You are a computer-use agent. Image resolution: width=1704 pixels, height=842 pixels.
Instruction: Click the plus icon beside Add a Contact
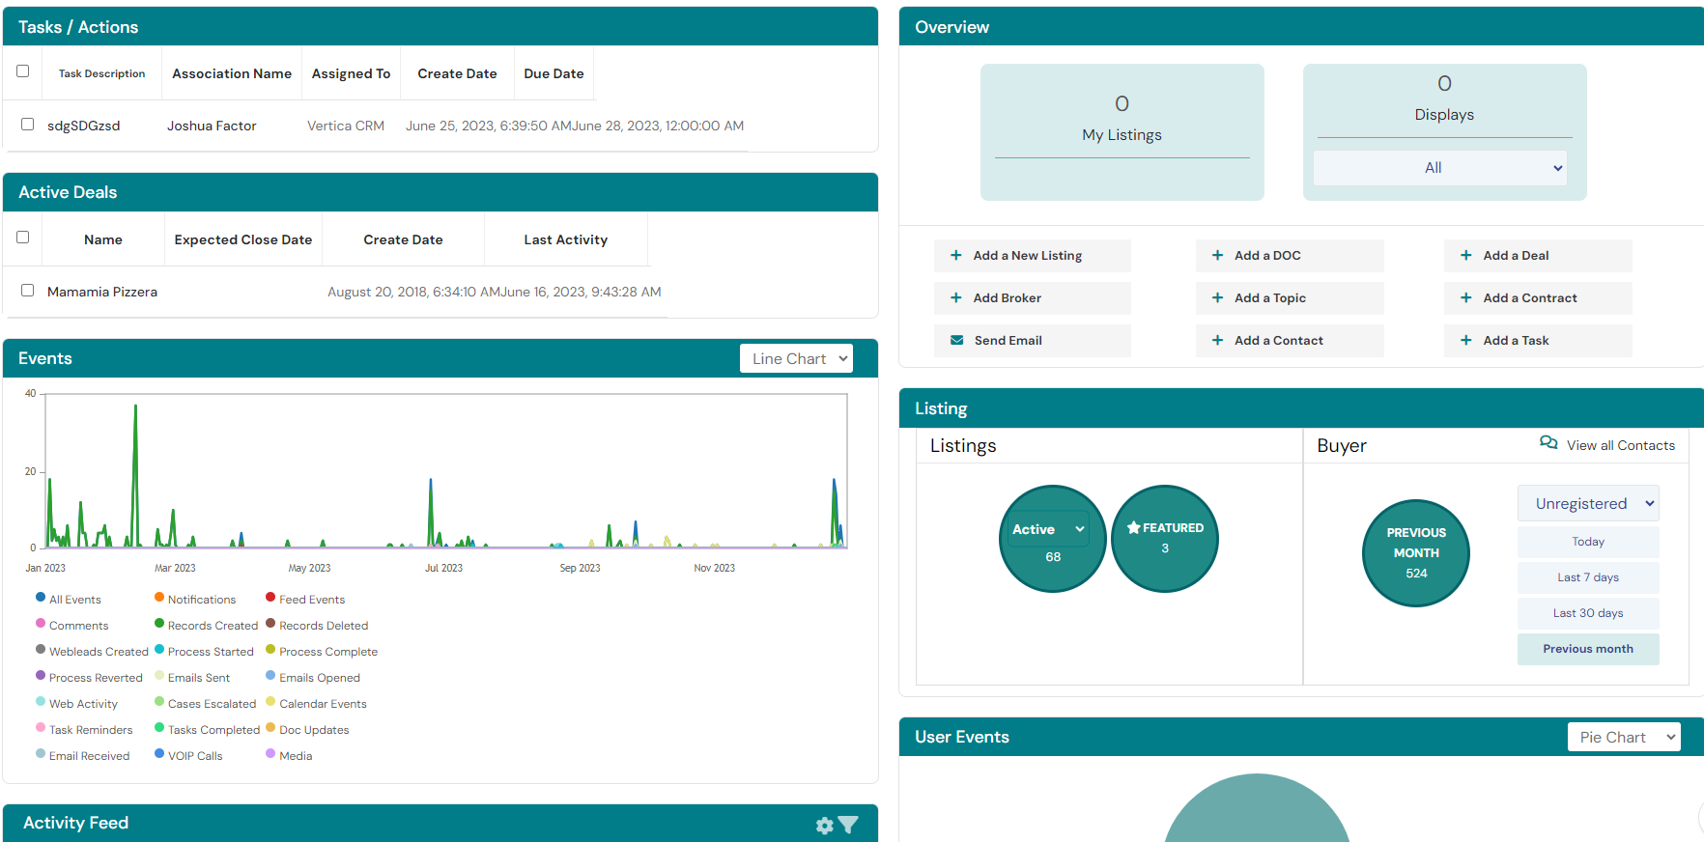point(1217,341)
